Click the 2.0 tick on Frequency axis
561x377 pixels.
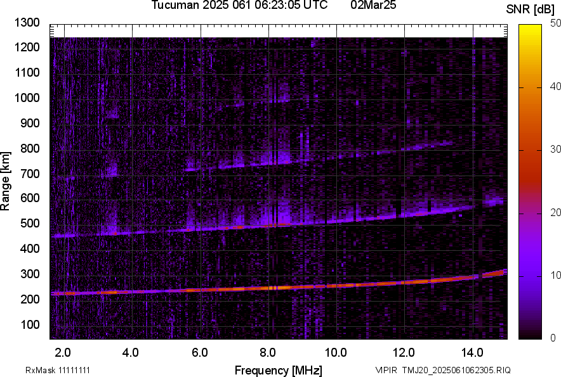pos(63,352)
